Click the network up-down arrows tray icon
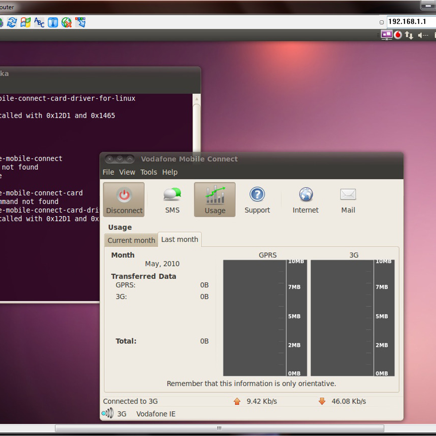The height and width of the screenshot is (436, 436). 409,35
